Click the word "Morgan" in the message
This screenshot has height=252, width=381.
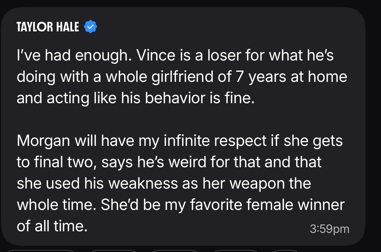44,141
